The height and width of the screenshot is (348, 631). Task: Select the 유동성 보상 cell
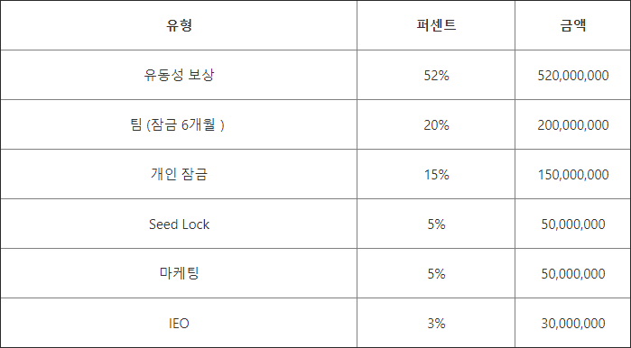click(x=179, y=75)
